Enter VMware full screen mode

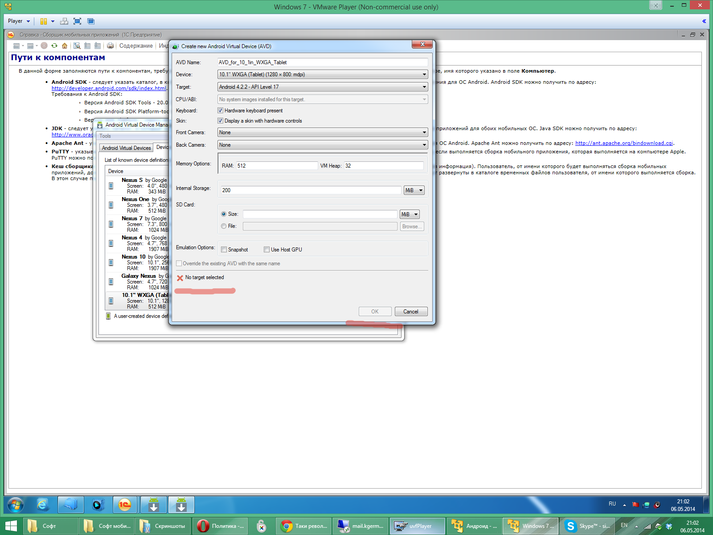[x=77, y=21]
